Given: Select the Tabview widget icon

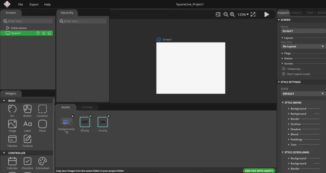Looking at the screenshot, I should pos(12,139).
